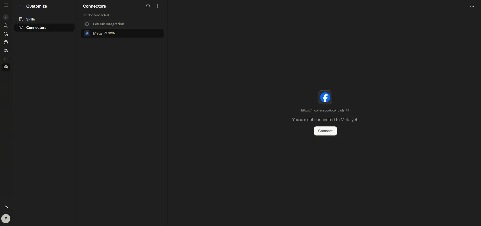This screenshot has height=226, width=481.
Task: Select the toolbox customize icon
Action: click(6, 67)
